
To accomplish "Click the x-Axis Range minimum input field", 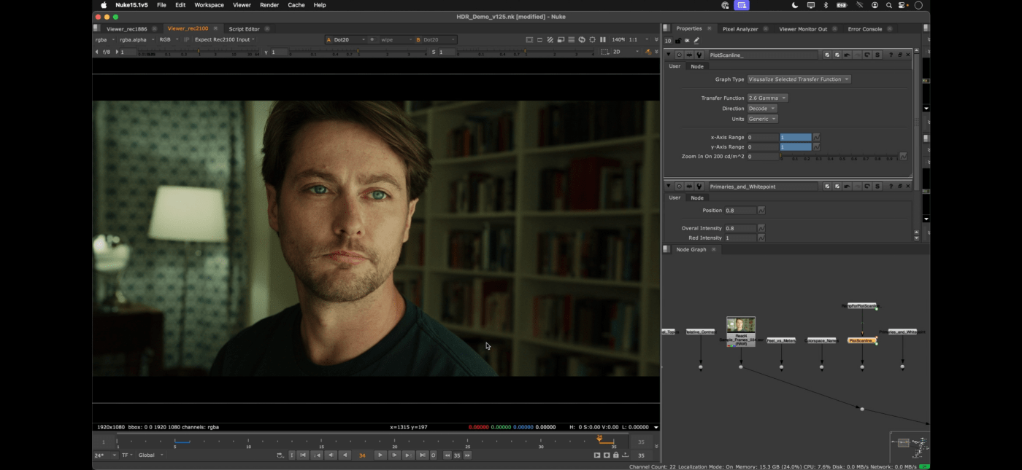I will (762, 138).
